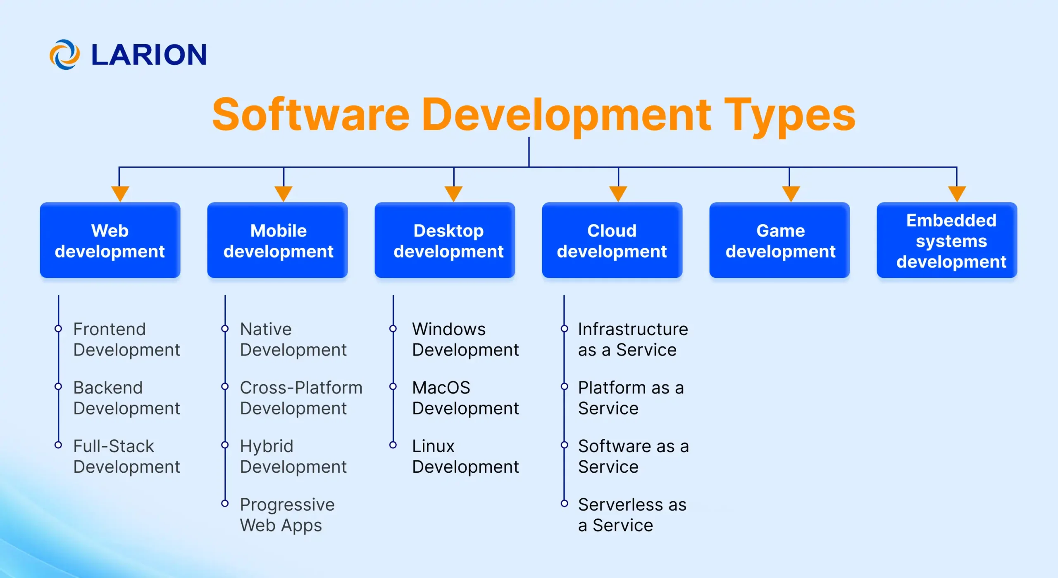
Task: Click the Platform as a Service item
Action: click(x=631, y=398)
